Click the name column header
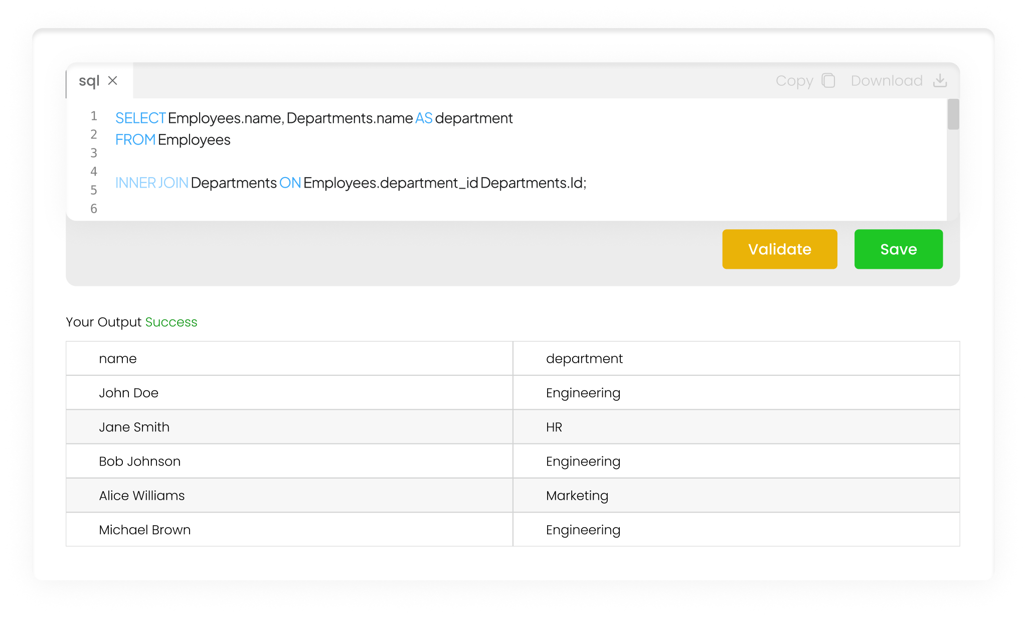1027x617 pixels. (x=289, y=359)
